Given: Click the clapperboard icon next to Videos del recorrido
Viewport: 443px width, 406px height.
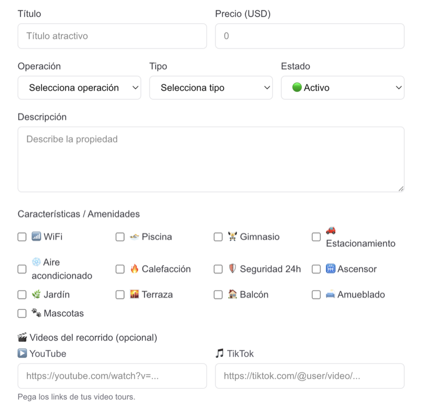Looking at the screenshot, I should [x=23, y=337].
